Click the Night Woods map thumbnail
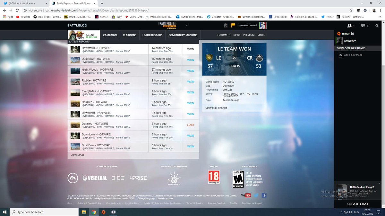Screen dimensions: 385x216 [x=75, y=71]
